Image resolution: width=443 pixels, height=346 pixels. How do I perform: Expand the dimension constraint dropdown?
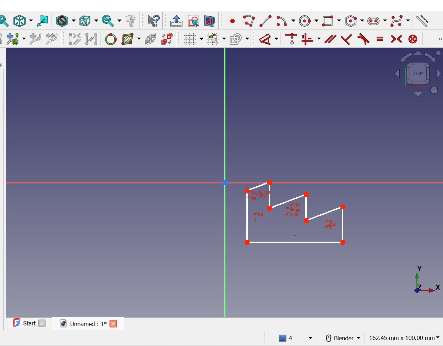point(276,39)
